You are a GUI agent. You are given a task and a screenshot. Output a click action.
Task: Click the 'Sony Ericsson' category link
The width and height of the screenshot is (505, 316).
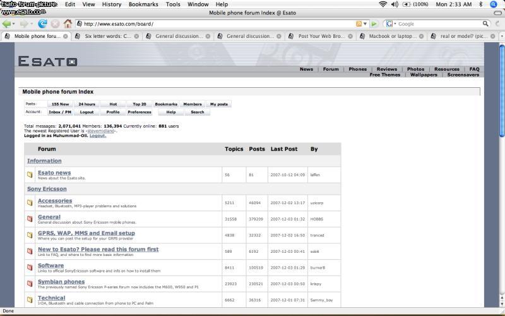(x=47, y=189)
